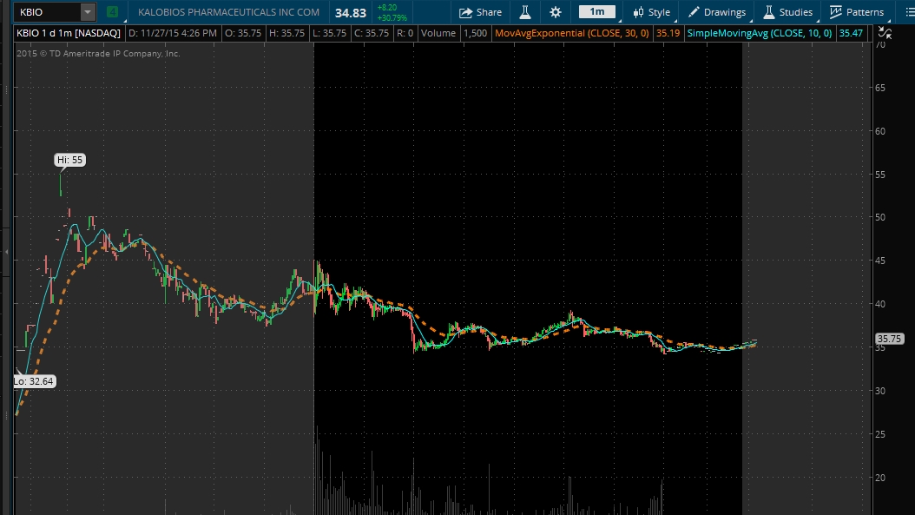
Task: Click the O: 35.75 open readout
Action: [243, 33]
